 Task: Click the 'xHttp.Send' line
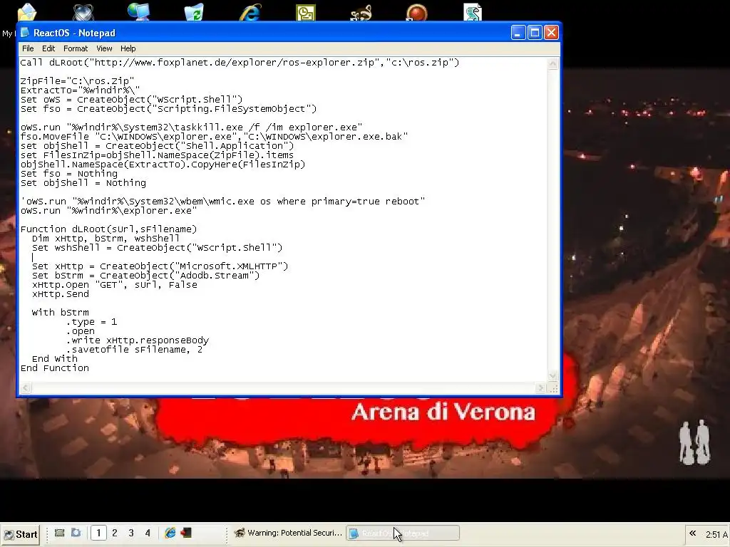click(61, 294)
